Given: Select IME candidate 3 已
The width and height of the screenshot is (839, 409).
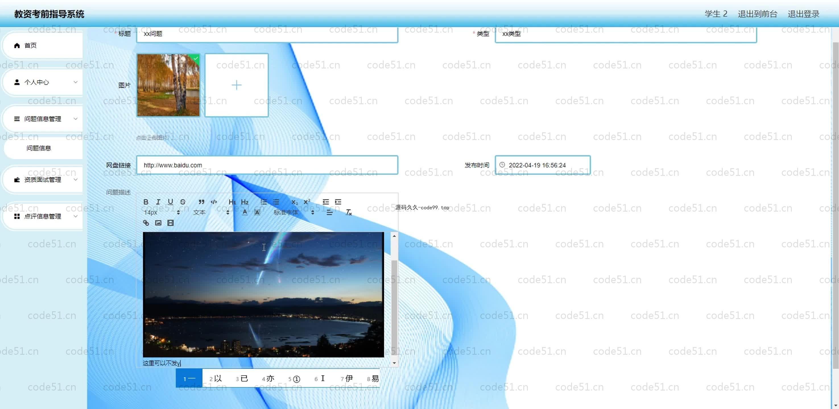Looking at the screenshot, I should 242,378.
